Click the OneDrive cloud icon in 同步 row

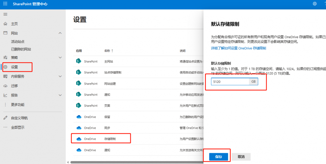[x=79, y=128]
